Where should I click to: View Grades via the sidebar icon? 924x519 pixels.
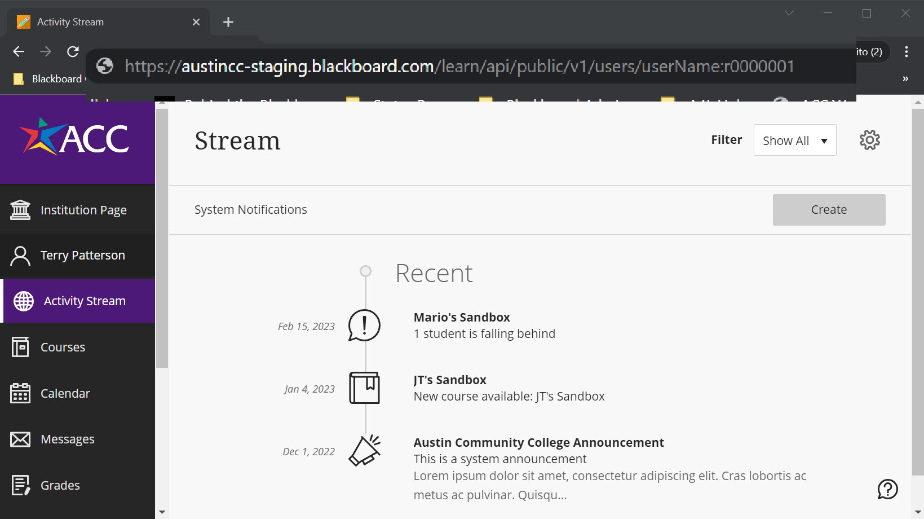(x=20, y=485)
